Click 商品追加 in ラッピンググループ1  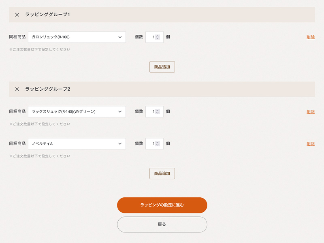point(162,66)
